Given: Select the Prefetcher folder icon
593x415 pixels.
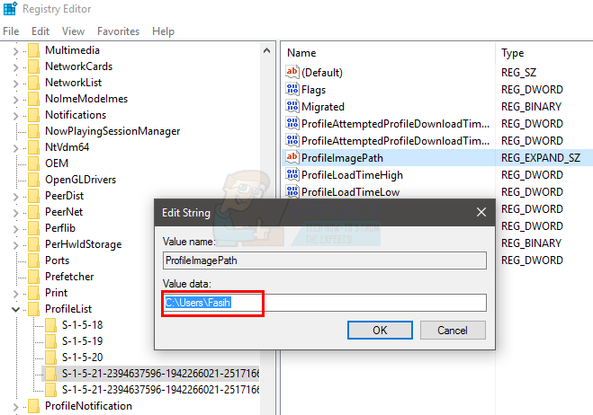Looking at the screenshot, I should tap(33, 277).
